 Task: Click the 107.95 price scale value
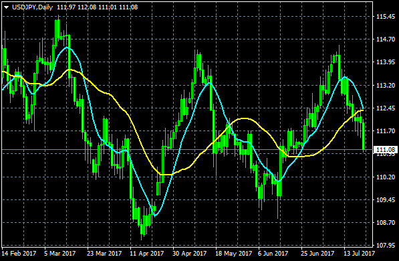[386, 246]
